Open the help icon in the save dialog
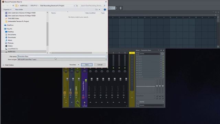Image resolution: width=220 pixels, height=124 pixels. tap(105, 10)
